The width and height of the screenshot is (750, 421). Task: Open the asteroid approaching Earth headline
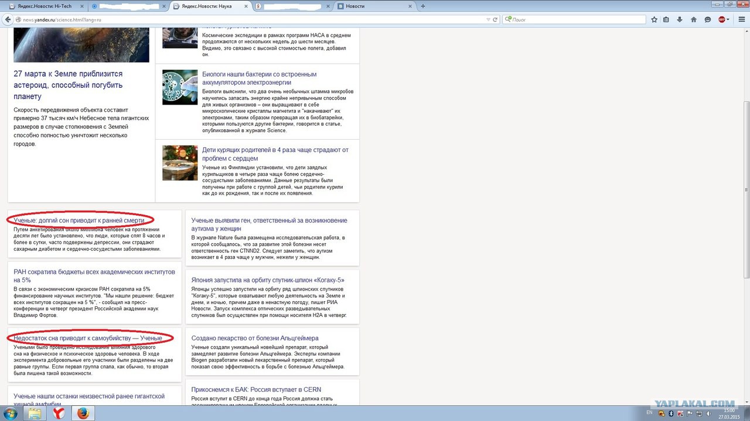[68, 85]
